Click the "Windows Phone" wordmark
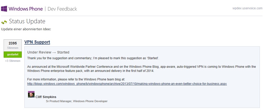264x112 pixels. point(26,9)
